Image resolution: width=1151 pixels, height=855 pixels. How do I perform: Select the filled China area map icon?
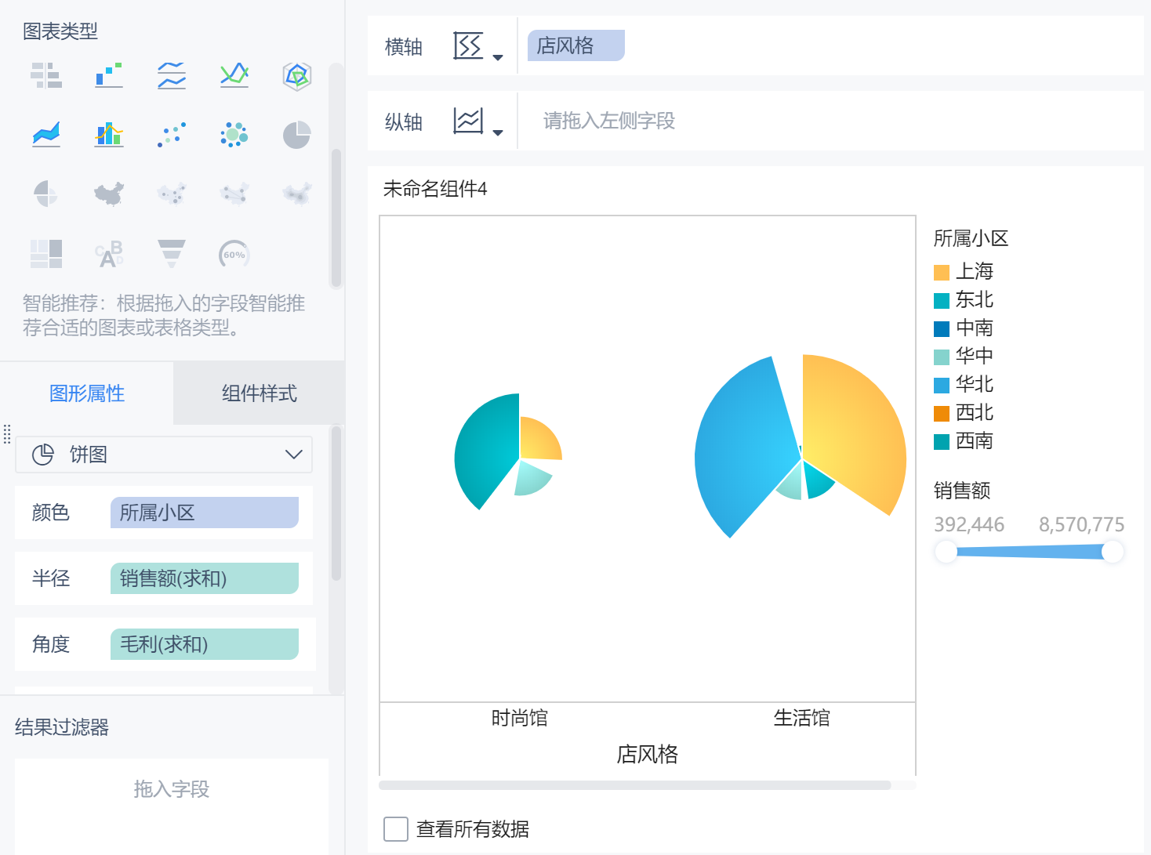[x=109, y=194]
